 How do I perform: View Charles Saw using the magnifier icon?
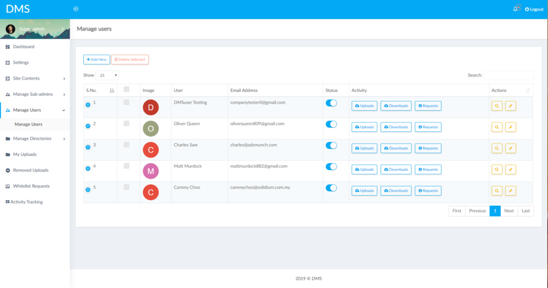click(x=497, y=149)
